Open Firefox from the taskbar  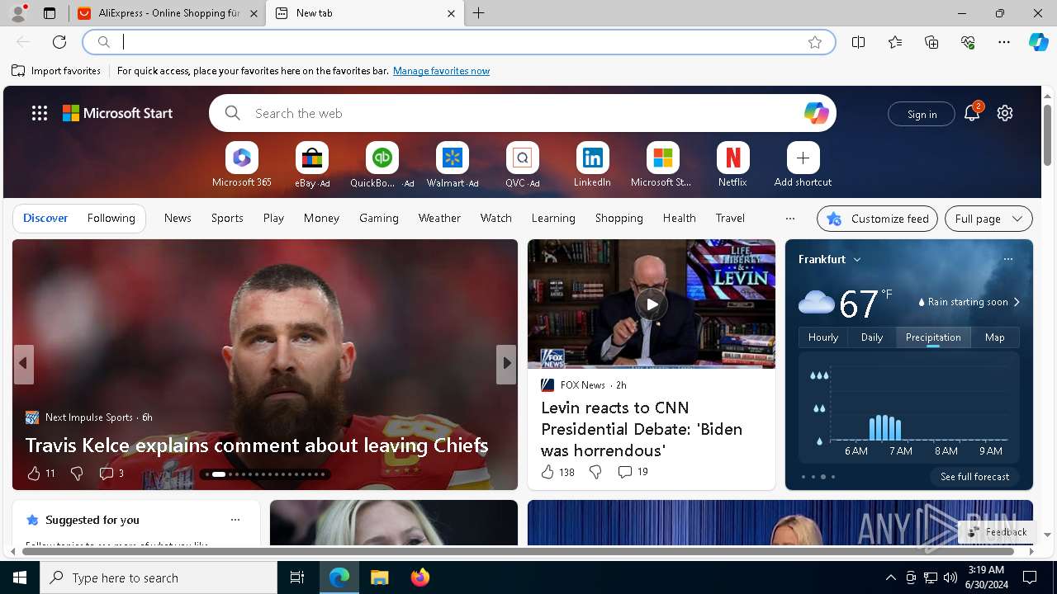pyautogui.click(x=419, y=577)
